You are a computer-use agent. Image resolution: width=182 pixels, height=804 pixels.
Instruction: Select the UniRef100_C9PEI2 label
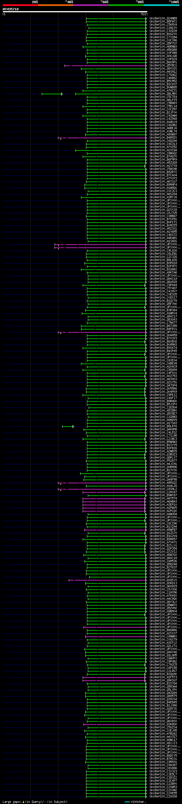[x=163, y=395]
